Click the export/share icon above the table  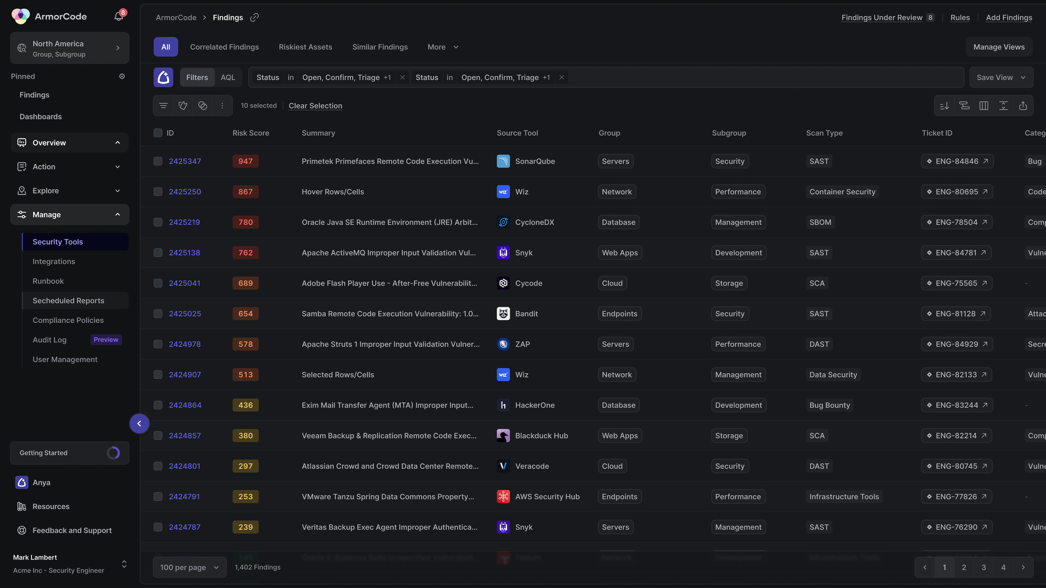1023,105
